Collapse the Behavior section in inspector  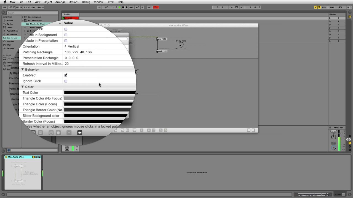(x=23, y=70)
